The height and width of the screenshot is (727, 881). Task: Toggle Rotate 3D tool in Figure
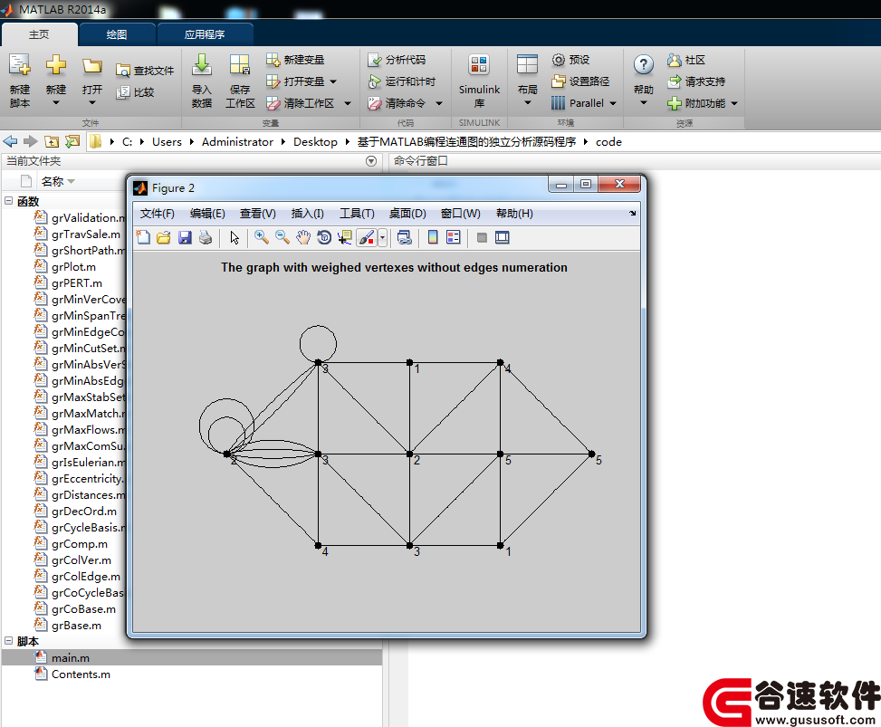click(323, 237)
